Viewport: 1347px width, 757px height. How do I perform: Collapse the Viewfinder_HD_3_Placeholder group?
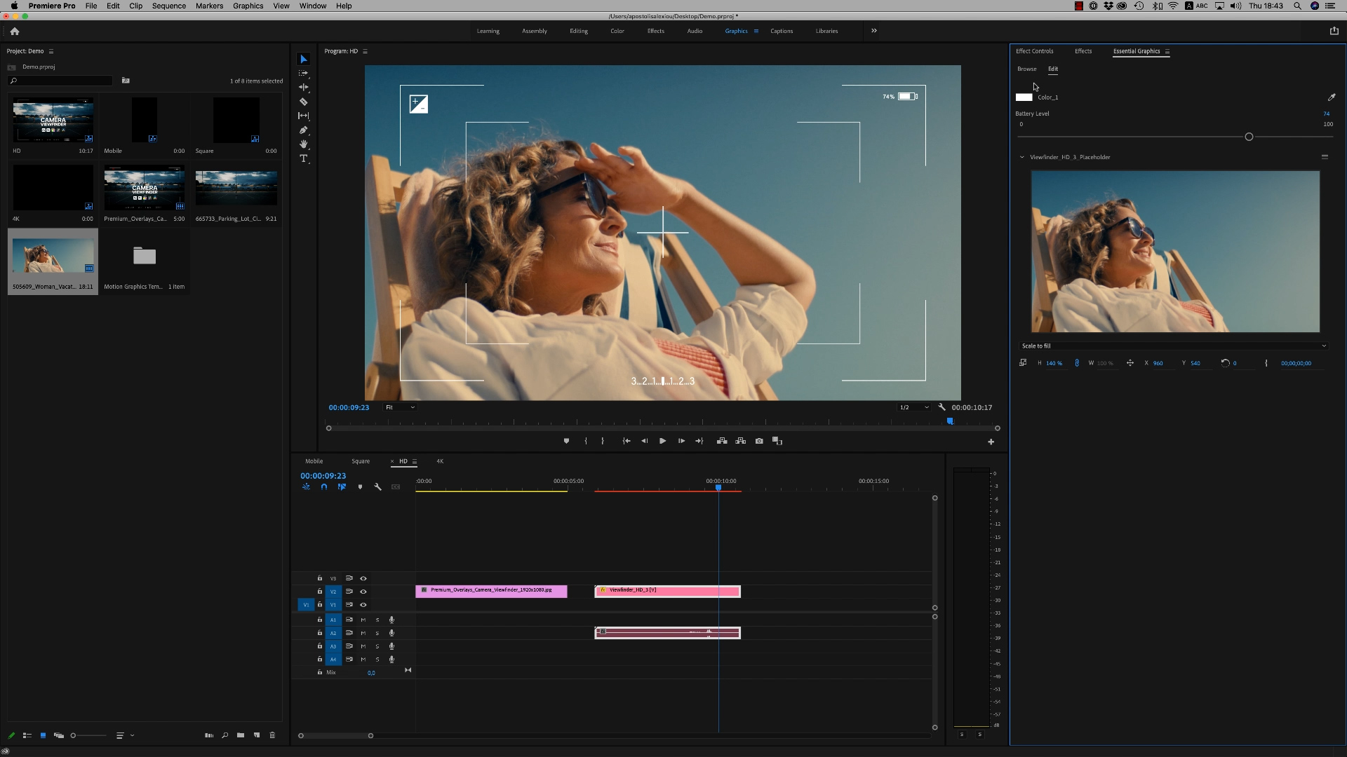(x=1021, y=157)
